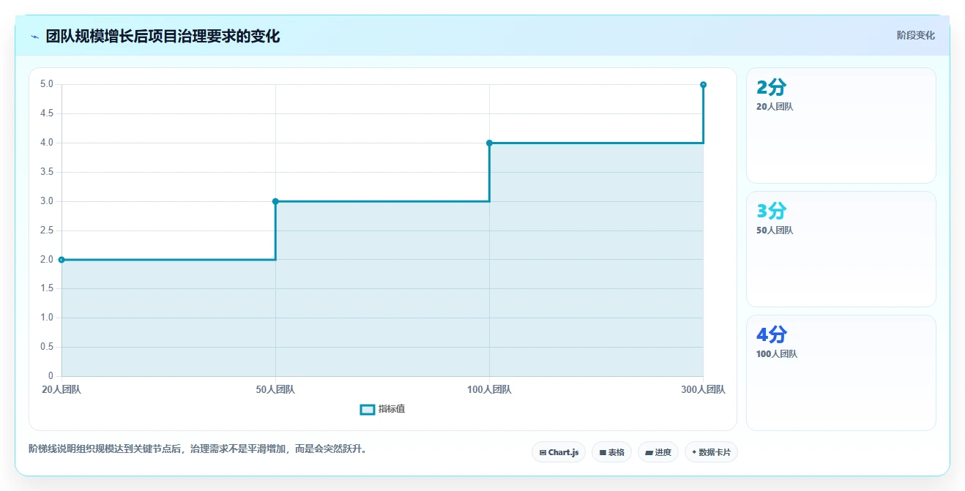Click the 表格 tag chip
The width and height of the screenshot is (965, 491).
pos(611,452)
